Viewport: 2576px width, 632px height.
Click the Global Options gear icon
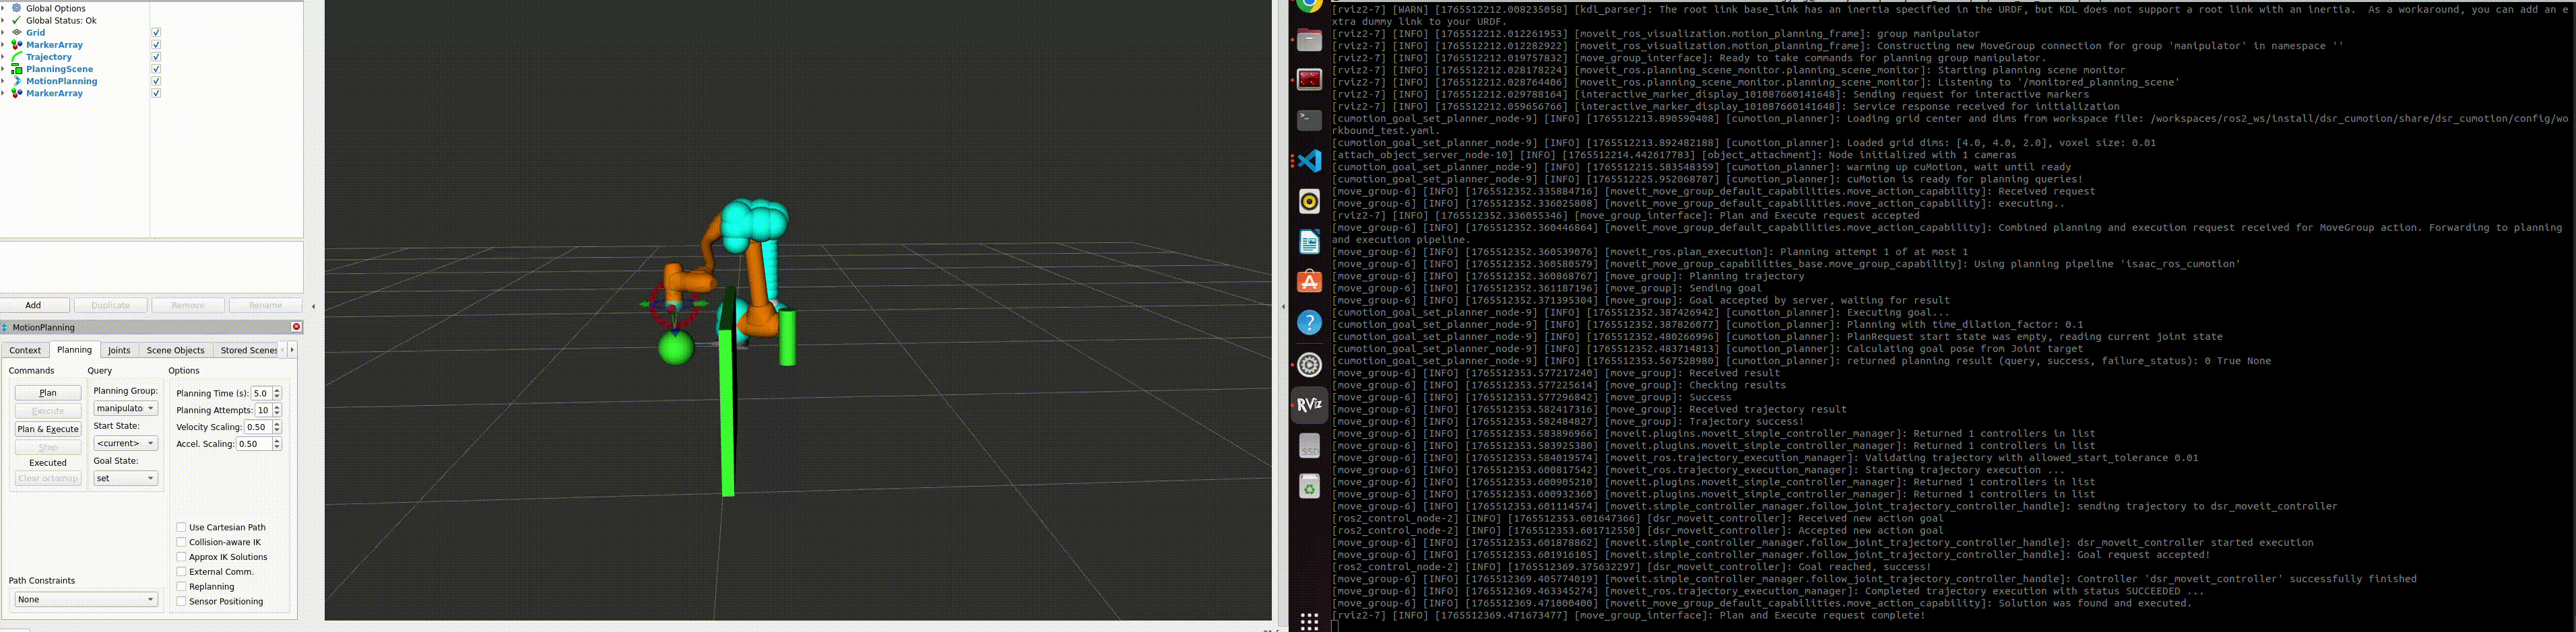point(16,8)
